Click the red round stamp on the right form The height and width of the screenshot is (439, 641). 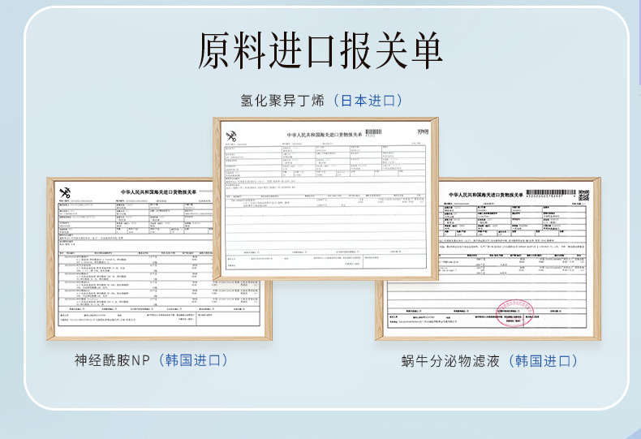pyautogui.click(x=514, y=313)
